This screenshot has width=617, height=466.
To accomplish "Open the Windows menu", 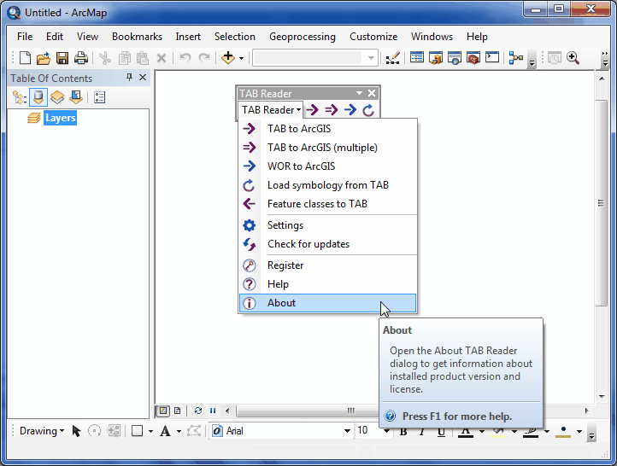I will pyautogui.click(x=432, y=37).
